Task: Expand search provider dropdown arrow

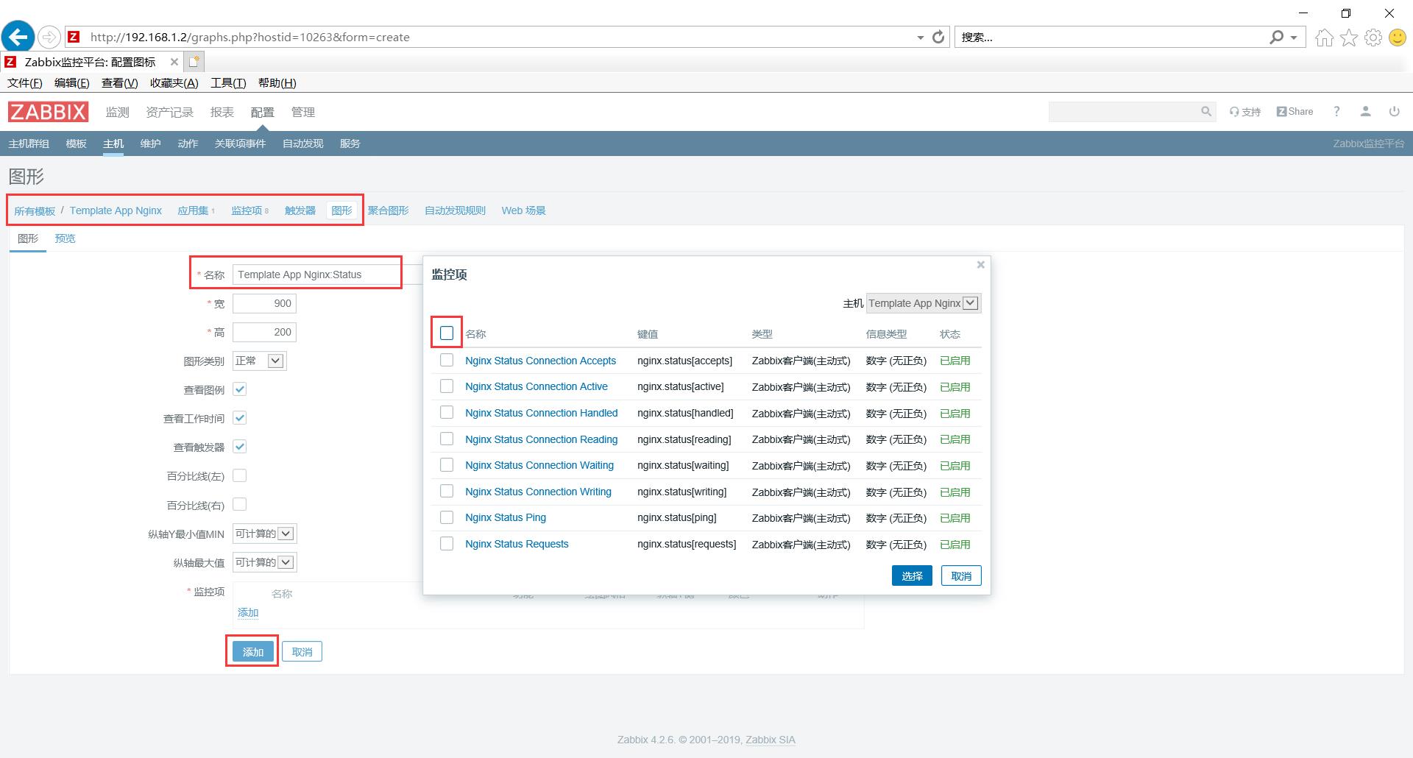Action: click(1294, 38)
